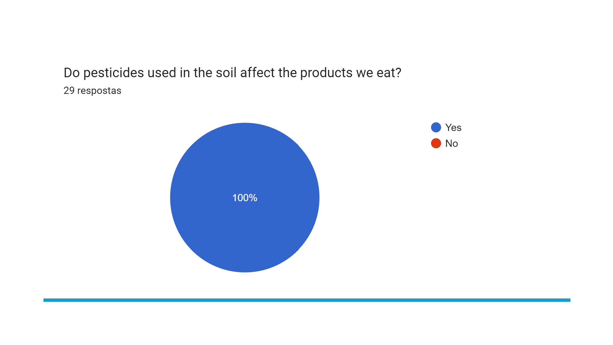
Task: Click the word "Do" starting the title
Action: pos(72,73)
